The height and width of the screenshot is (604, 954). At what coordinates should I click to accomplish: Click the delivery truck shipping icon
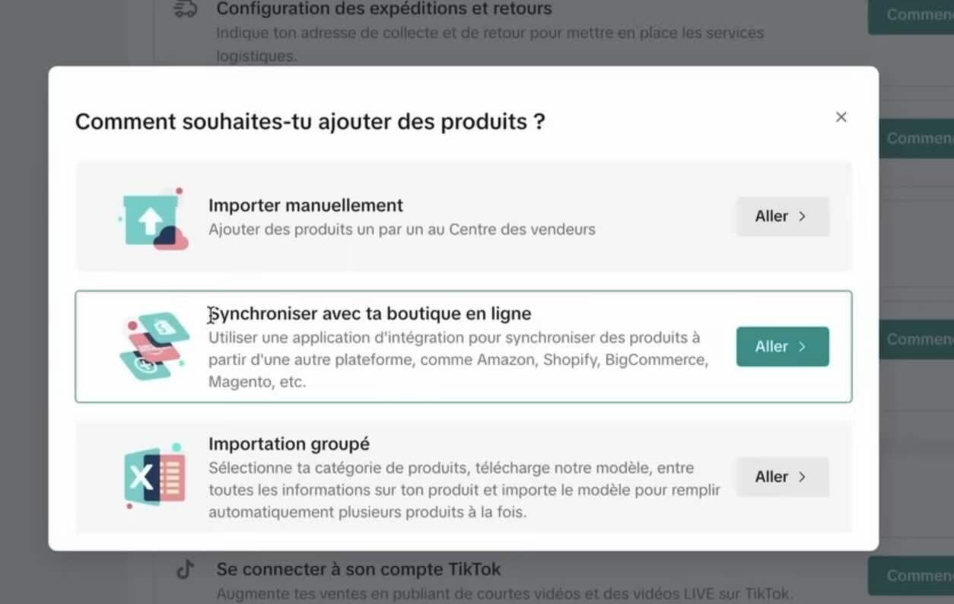[x=185, y=9]
